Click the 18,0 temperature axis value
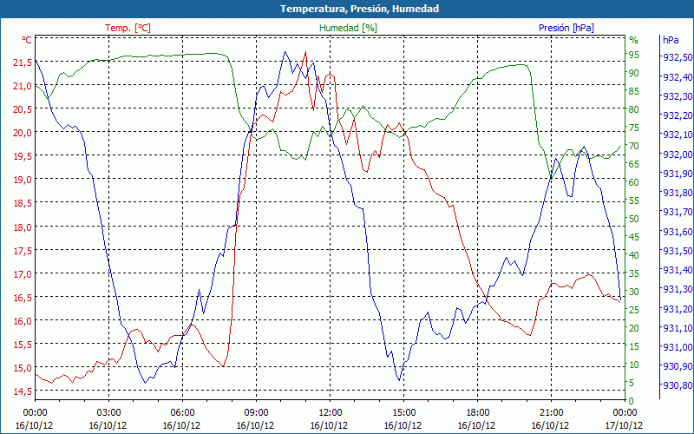 23,227
